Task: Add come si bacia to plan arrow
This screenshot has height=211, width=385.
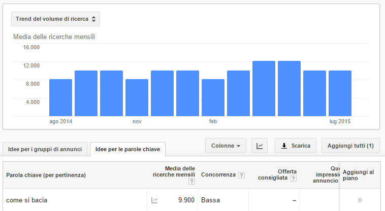Action: [360, 200]
